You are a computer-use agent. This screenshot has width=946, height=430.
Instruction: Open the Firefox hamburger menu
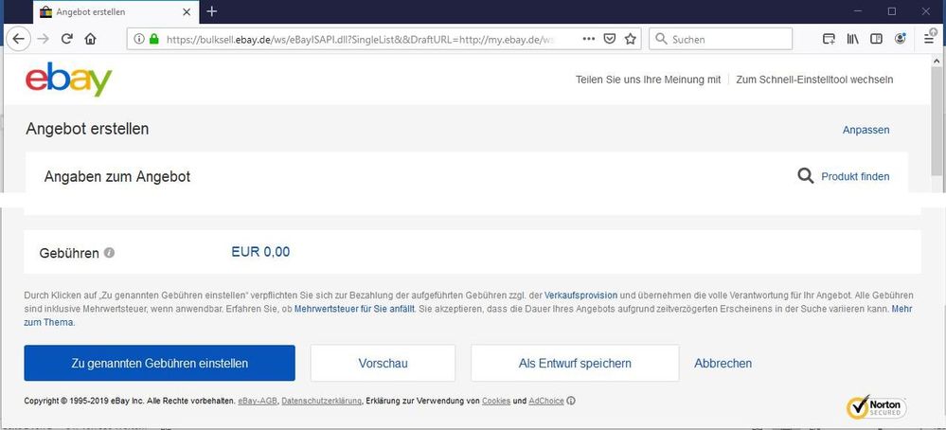(929, 39)
